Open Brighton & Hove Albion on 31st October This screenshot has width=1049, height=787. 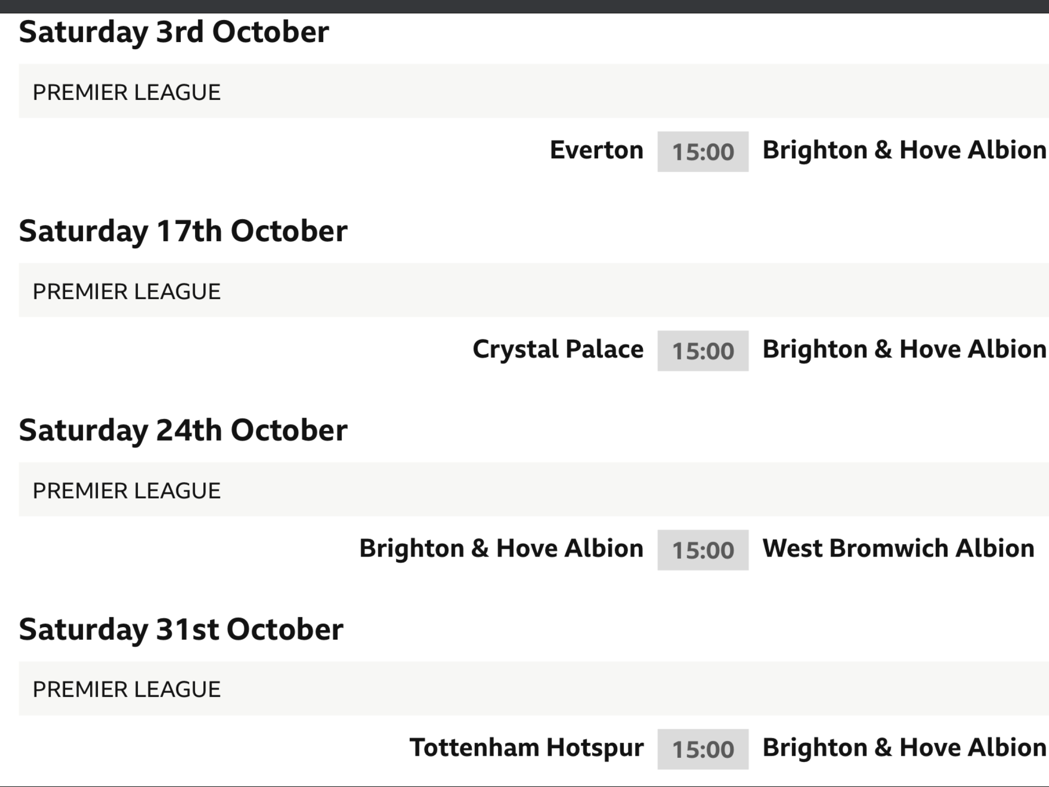tap(904, 748)
